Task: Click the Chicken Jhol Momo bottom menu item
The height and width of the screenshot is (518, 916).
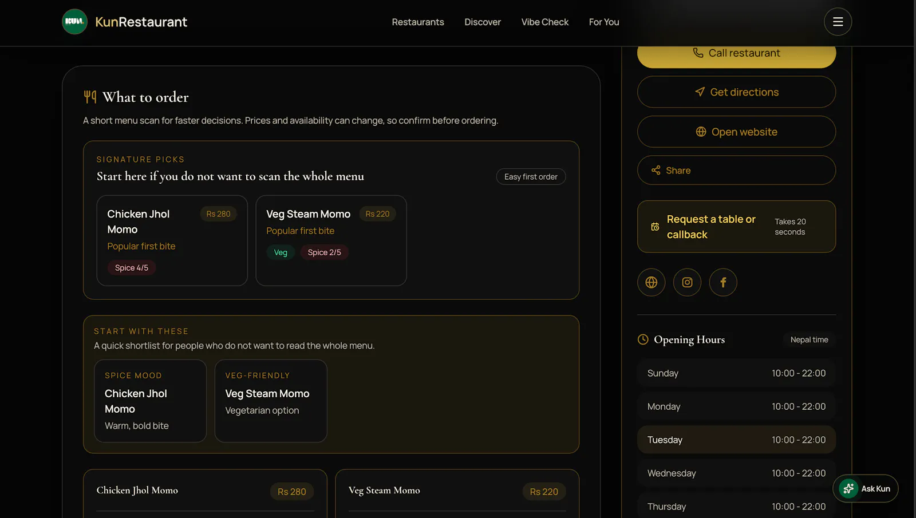Action: (x=205, y=493)
